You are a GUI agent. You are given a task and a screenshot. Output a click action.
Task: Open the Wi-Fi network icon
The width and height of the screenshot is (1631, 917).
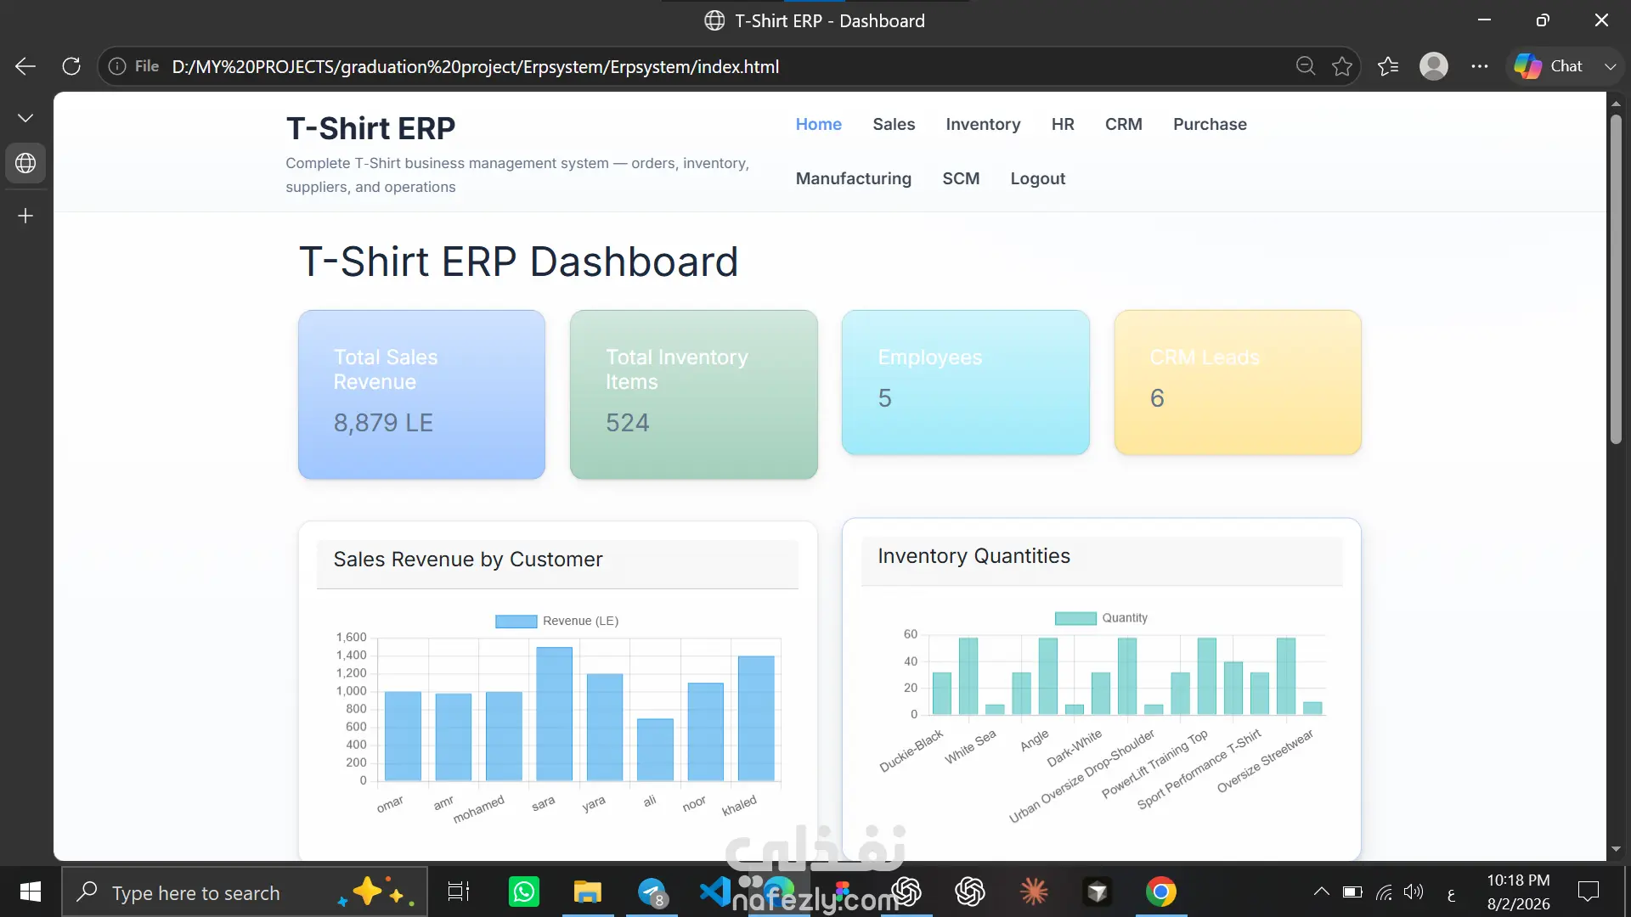point(1384,892)
